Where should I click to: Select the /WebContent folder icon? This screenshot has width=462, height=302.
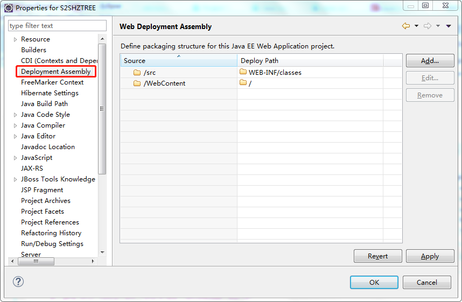click(x=137, y=83)
